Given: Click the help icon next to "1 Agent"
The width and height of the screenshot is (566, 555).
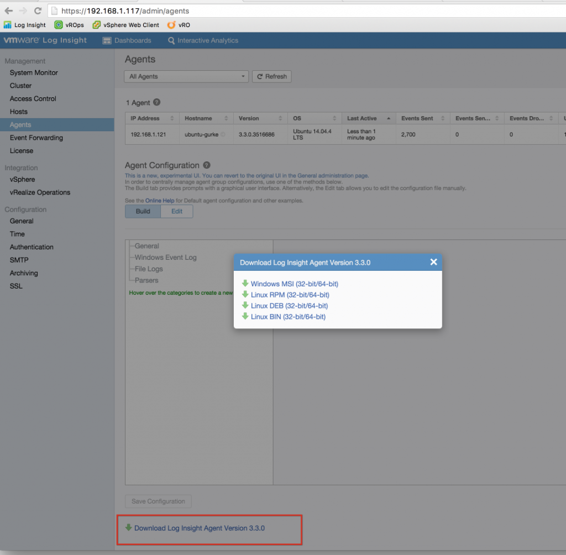Looking at the screenshot, I should 156,102.
